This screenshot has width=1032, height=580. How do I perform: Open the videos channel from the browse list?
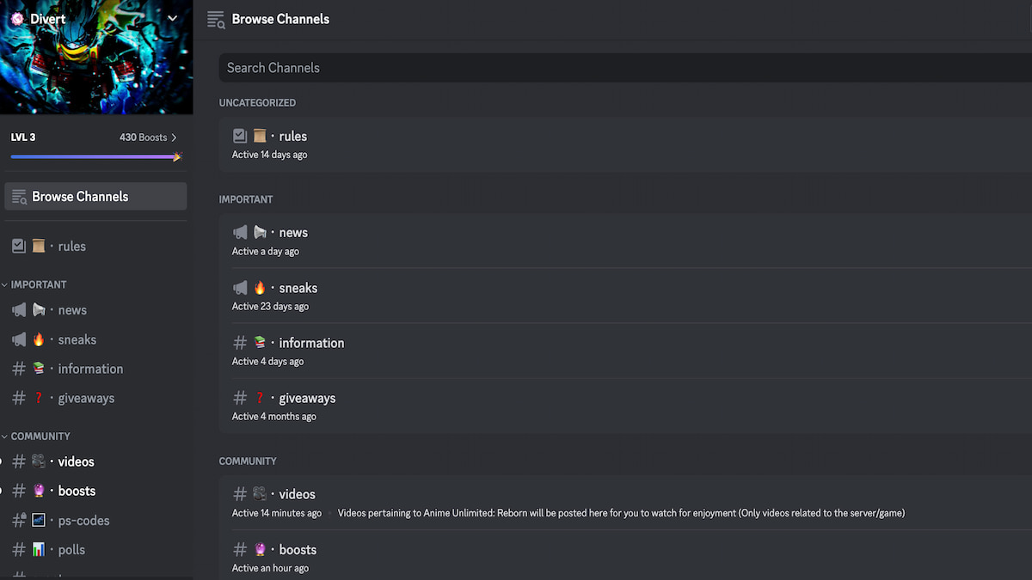[297, 493]
